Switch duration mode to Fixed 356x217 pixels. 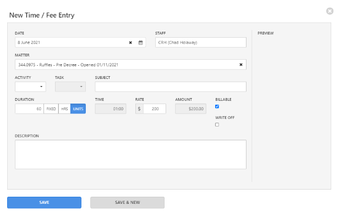tap(51, 108)
